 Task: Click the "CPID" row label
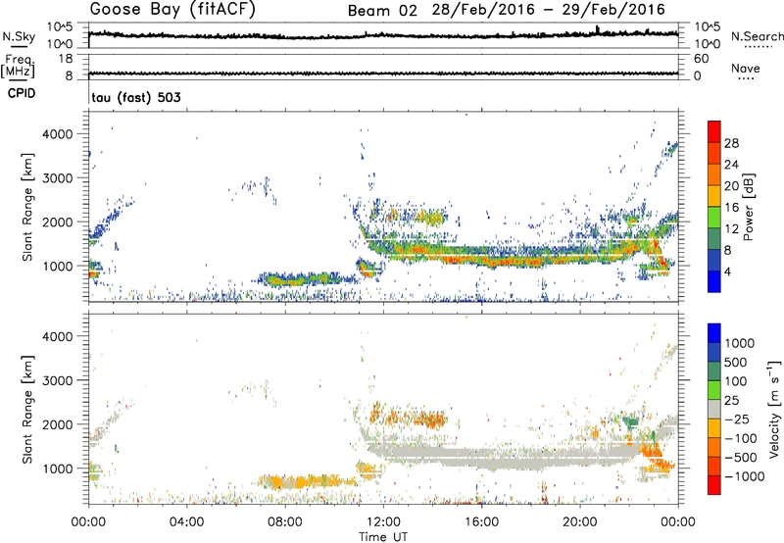[x=22, y=93]
